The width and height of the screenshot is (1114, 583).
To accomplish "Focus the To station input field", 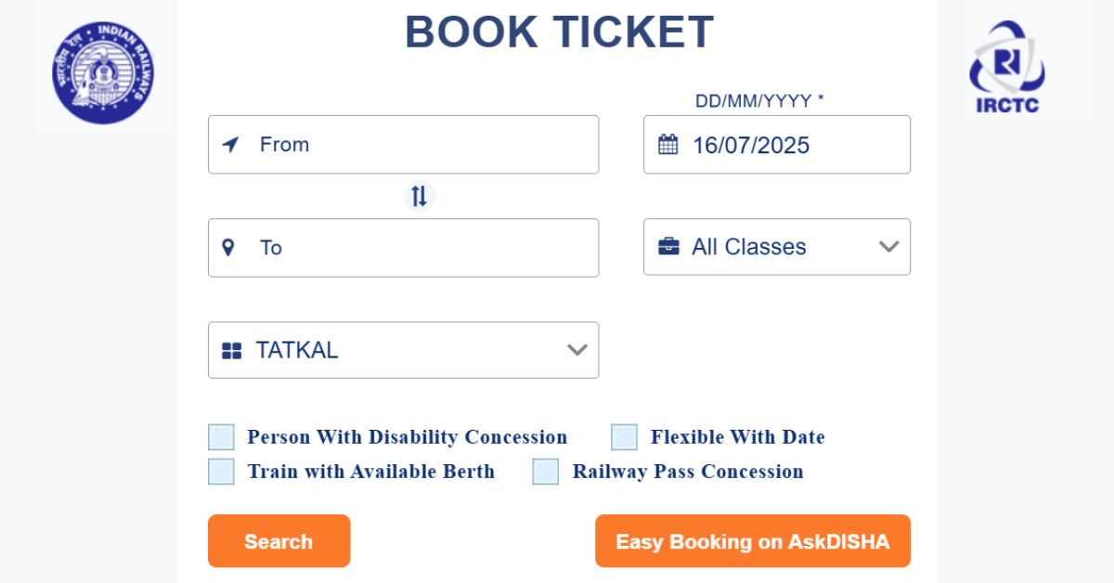I will (404, 248).
